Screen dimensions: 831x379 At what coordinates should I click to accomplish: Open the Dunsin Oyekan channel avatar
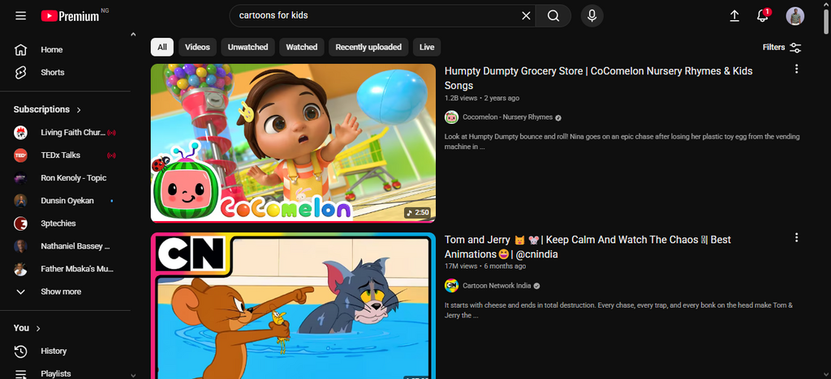coord(20,201)
